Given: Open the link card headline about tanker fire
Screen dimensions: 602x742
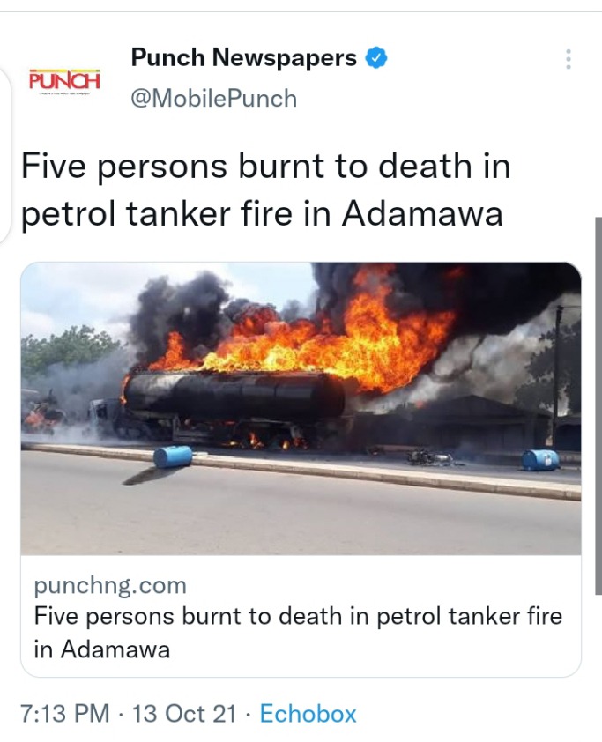Looking at the screenshot, I should click(298, 632).
